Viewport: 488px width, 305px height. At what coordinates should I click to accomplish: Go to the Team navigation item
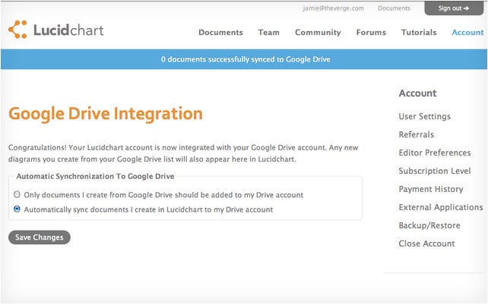[269, 33]
